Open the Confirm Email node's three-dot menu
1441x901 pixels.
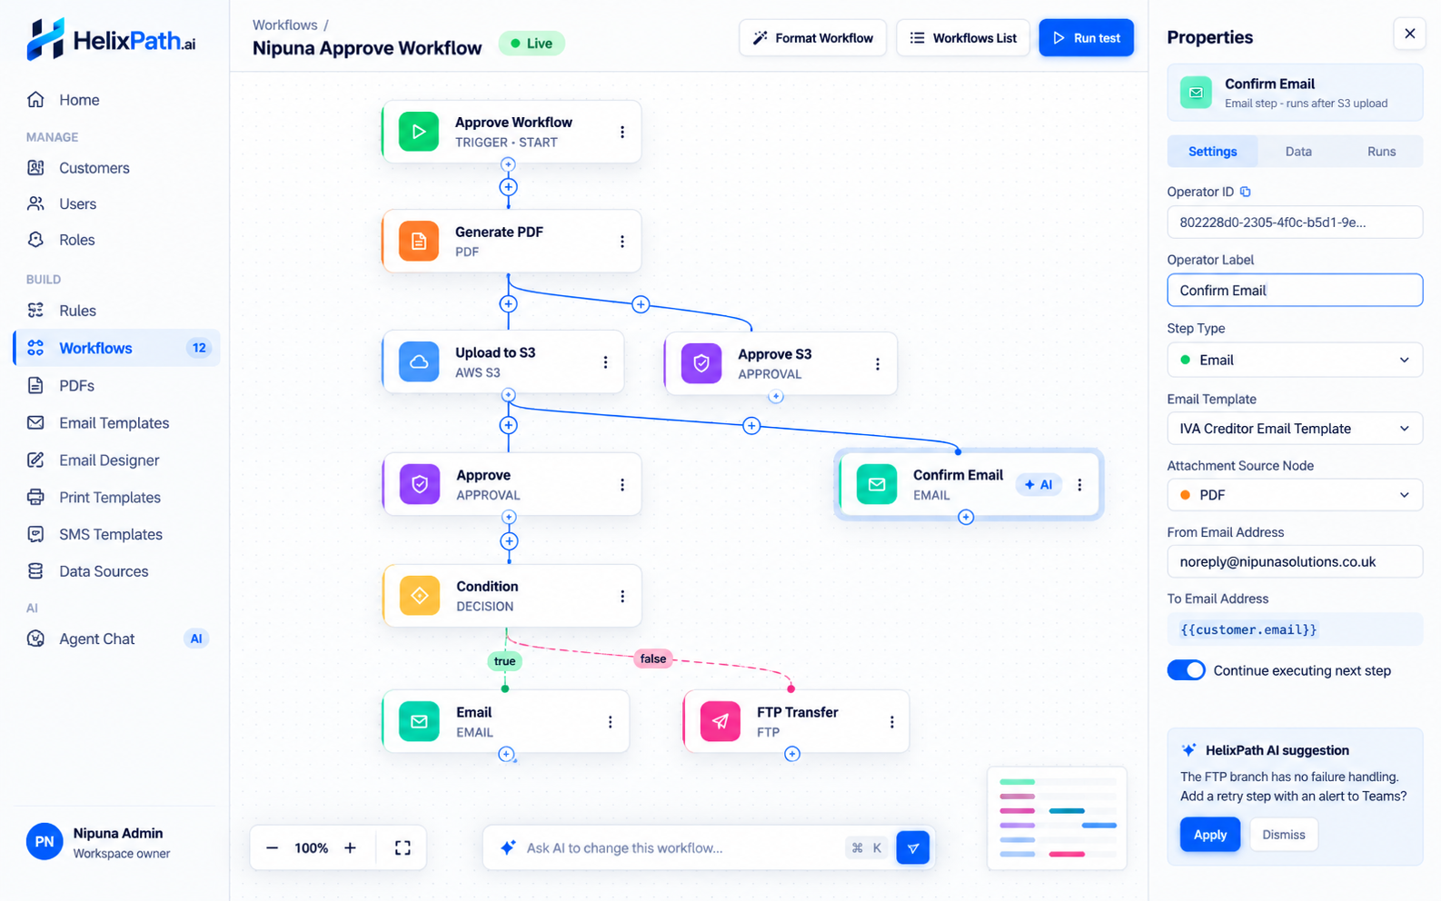(x=1079, y=485)
